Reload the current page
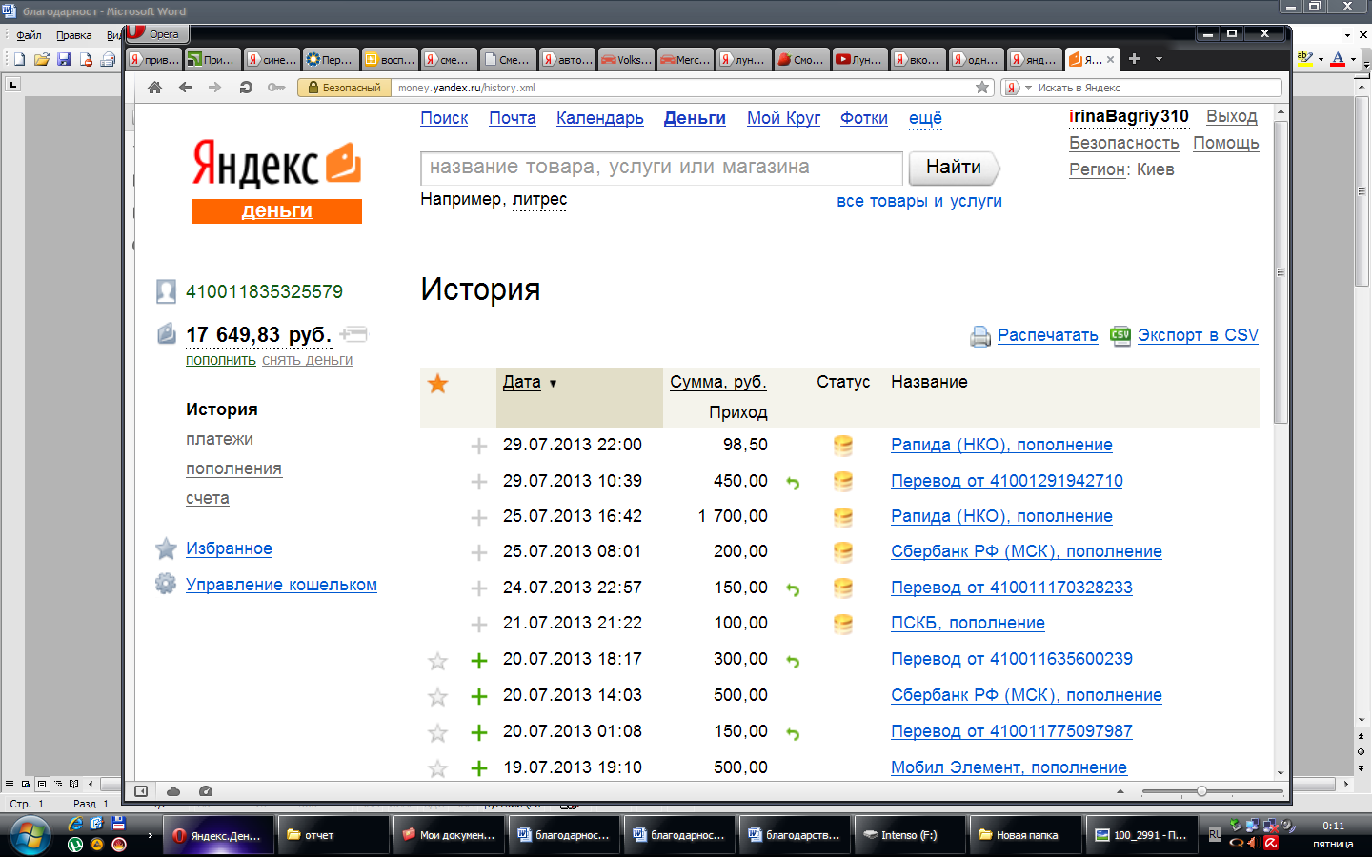The image size is (1372, 857). pyautogui.click(x=246, y=88)
